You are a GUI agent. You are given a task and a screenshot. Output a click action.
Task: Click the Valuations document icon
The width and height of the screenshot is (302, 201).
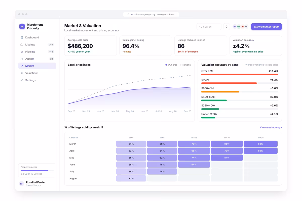point(22,73)
